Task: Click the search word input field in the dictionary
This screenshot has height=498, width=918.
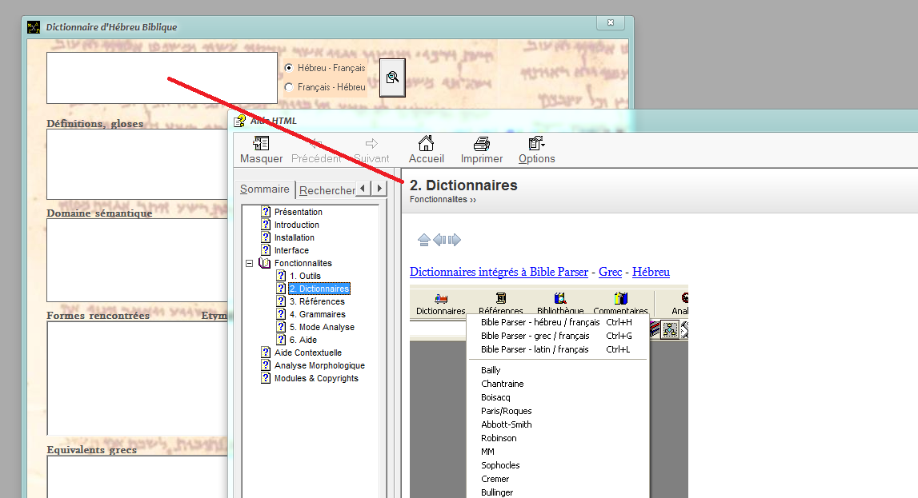Action: click(162, 78)
